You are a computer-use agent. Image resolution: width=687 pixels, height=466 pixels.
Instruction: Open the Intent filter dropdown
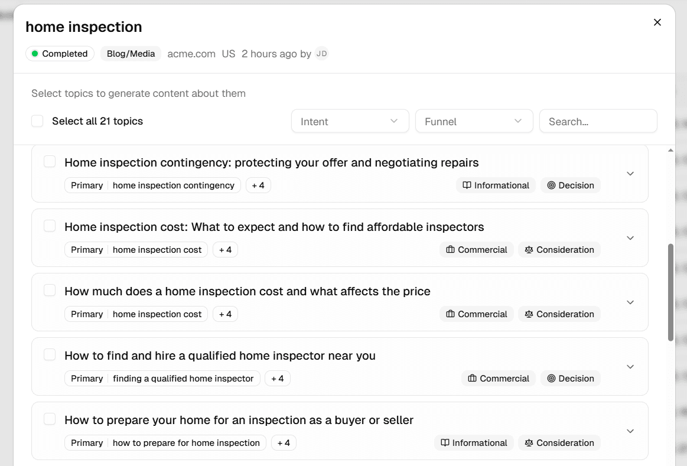(350, 120)
